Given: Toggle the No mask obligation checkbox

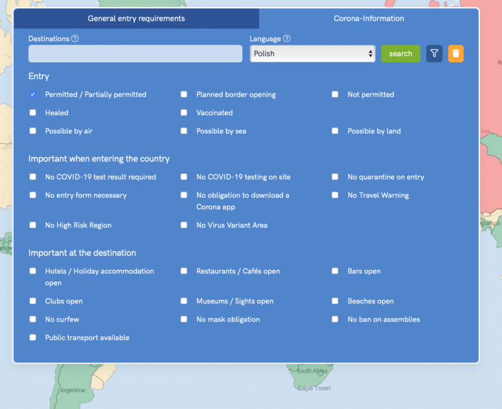Looking at the screenshot, I should pos(184,319).
